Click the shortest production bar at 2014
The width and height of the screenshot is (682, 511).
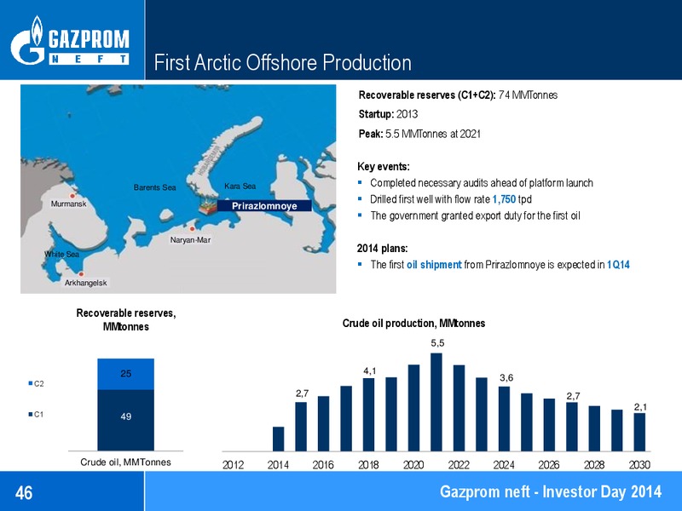pyautogui.click(x=279, y=439)
